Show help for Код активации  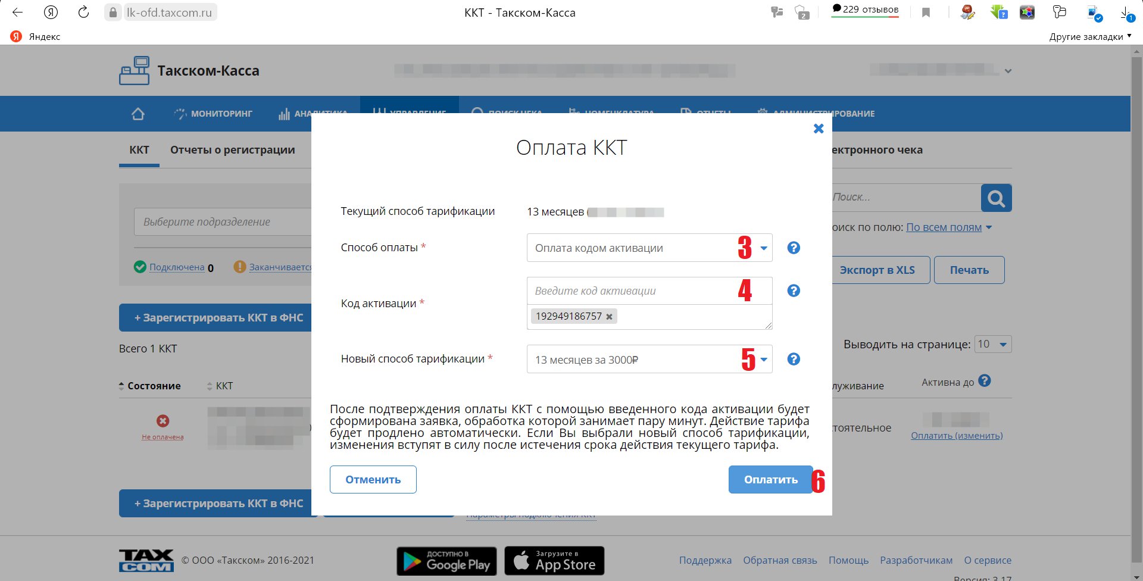tap(794, 290)
